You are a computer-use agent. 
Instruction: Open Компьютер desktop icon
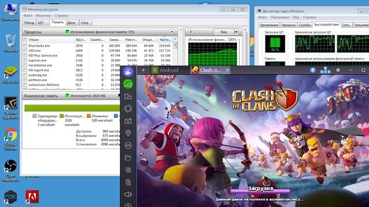tap(10, 12)
